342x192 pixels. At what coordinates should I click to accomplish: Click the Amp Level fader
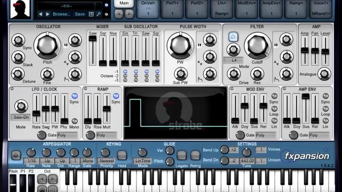325,52
